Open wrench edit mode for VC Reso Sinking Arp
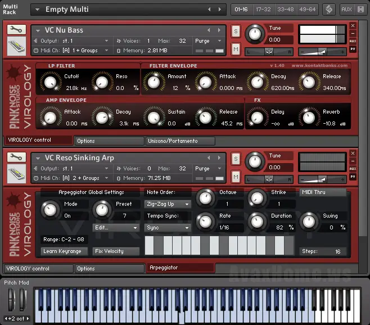This screenshot has height=325, width=370. pyautogui.click(x=16, y=157)
